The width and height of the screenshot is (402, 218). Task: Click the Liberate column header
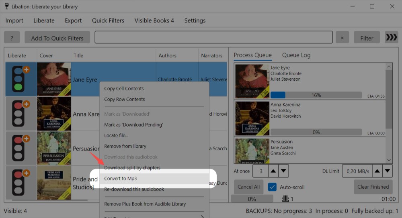point(21,55)
